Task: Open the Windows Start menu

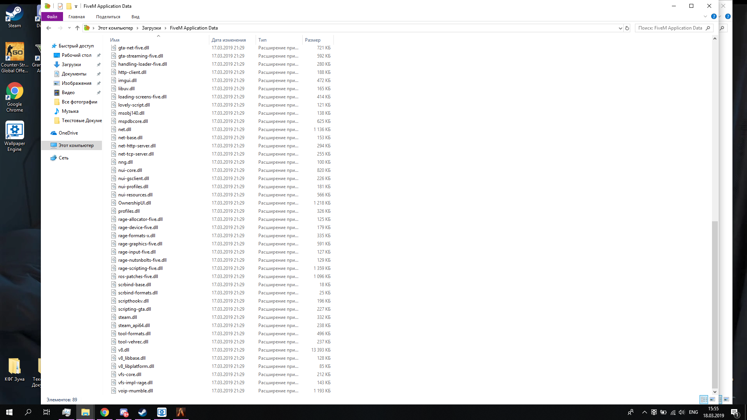Action: pos(9,412)
